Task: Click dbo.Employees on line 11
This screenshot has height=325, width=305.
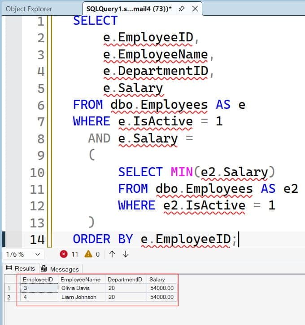Action: click(204, 189)
